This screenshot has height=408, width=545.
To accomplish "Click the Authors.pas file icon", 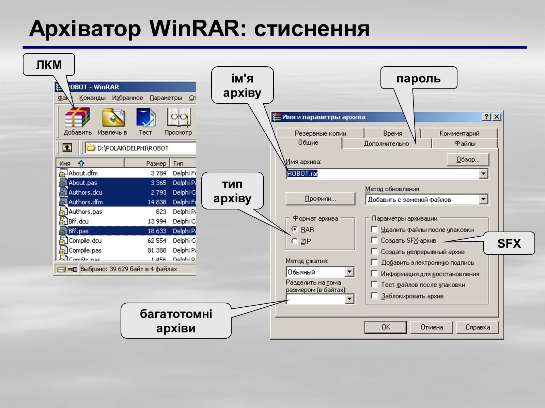I will pos(63,211).
